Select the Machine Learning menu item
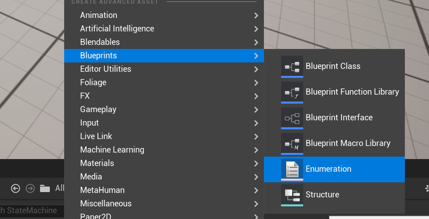The image size is (429, 219). pos(112,150)
